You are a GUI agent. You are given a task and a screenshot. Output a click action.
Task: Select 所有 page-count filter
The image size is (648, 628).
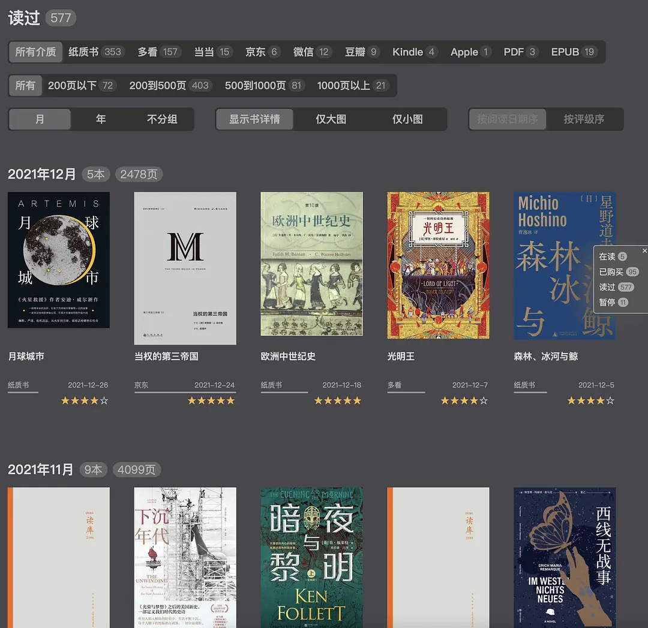pos(25,86)
